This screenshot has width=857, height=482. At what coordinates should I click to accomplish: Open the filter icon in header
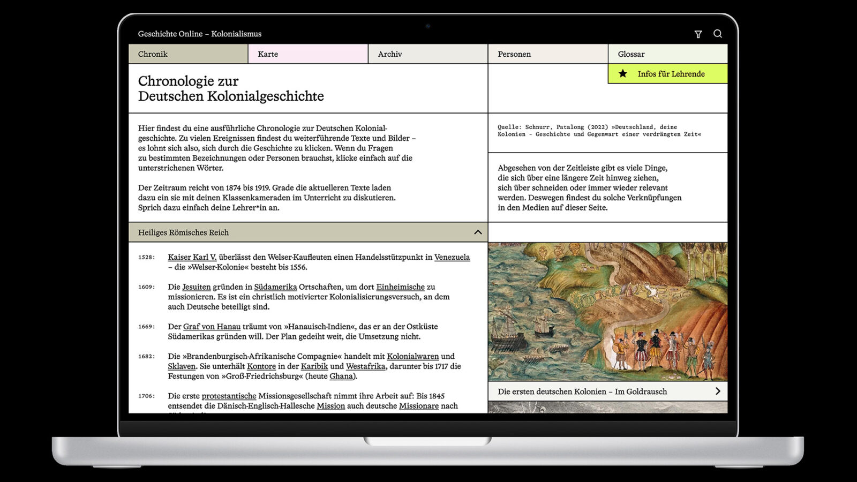tap(698, 34)
